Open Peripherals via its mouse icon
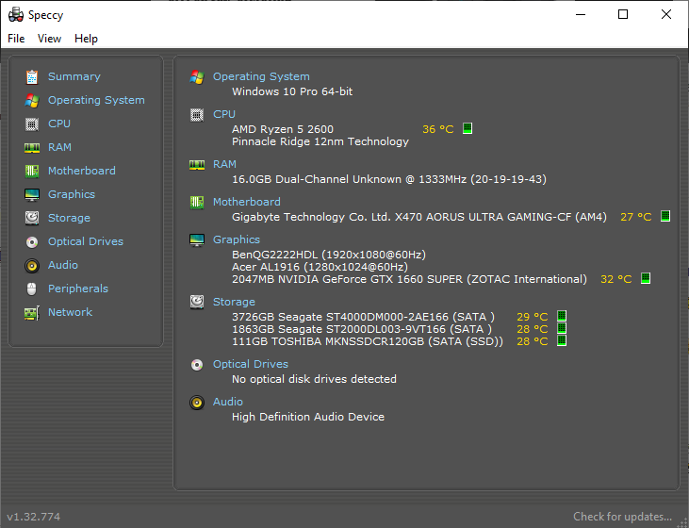 click(32, 289)
